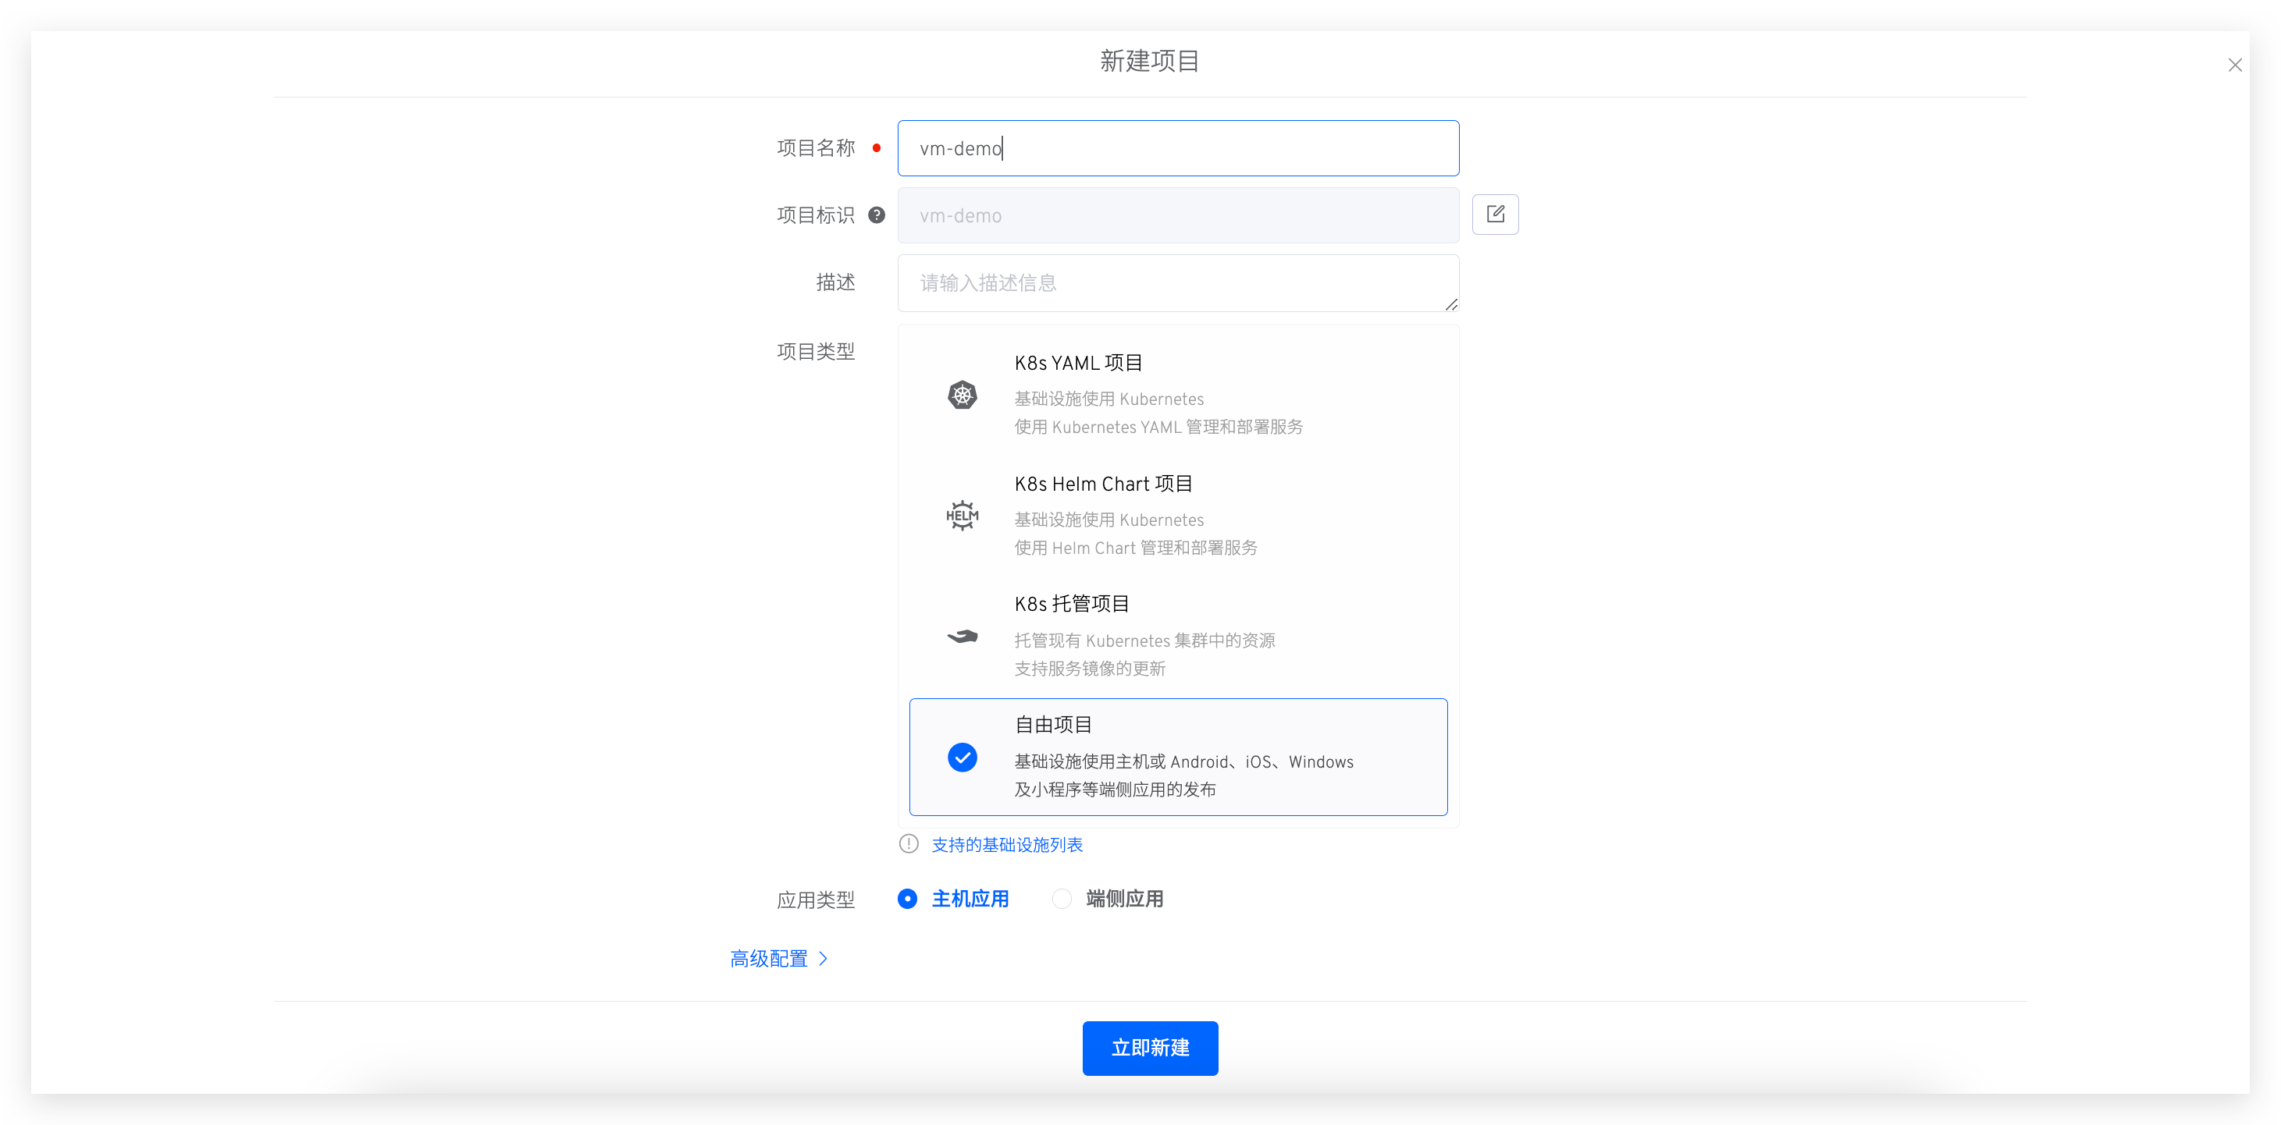Viewport: 2281px width, 1125px height.
Task: Click the info circle icon beside 支持的基础设施列表
Action: click(x=909, y=844)
